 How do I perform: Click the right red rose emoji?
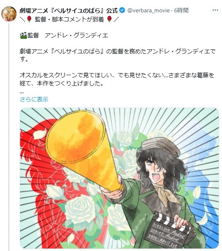click(x=110, y=19)
